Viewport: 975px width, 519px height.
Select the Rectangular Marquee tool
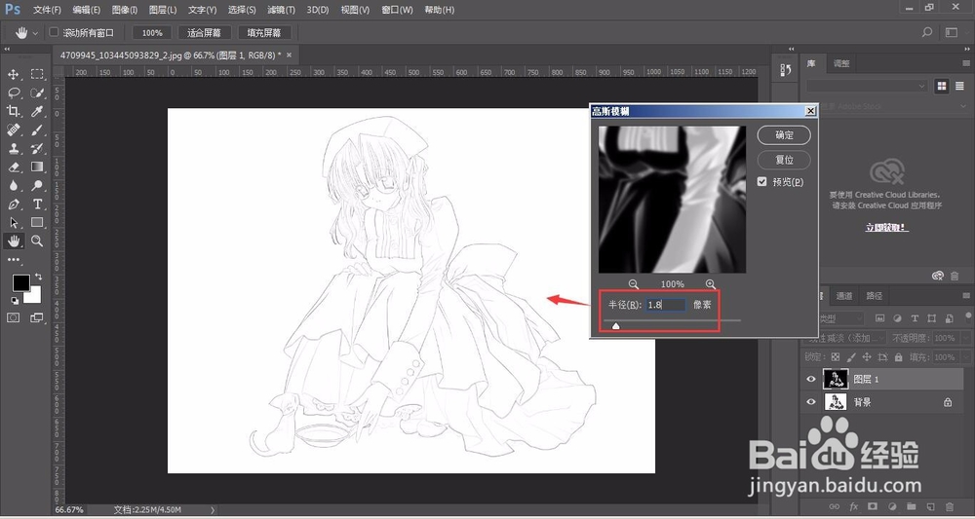click(37, 75)
